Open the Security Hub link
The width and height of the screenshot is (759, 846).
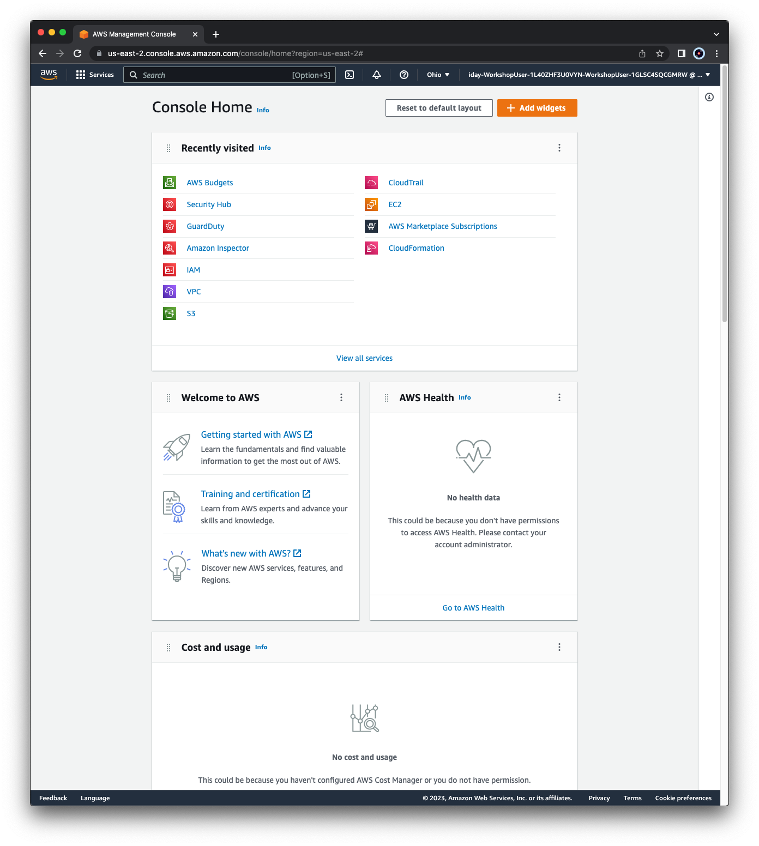(x=209, y=204)
